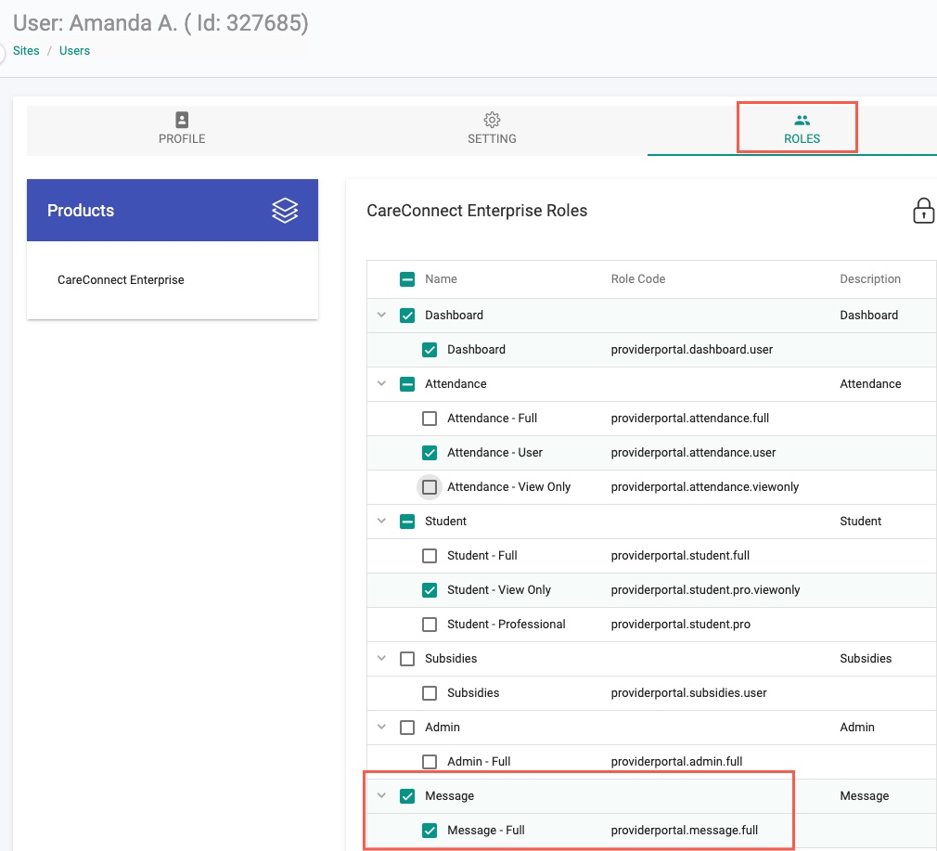Open the Users breadcrumb link
937x851 pixels.
(x=75, y=51)
